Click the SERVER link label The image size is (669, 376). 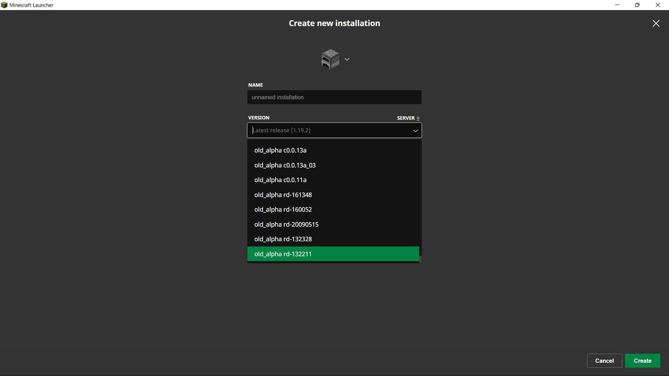[405, 118]
